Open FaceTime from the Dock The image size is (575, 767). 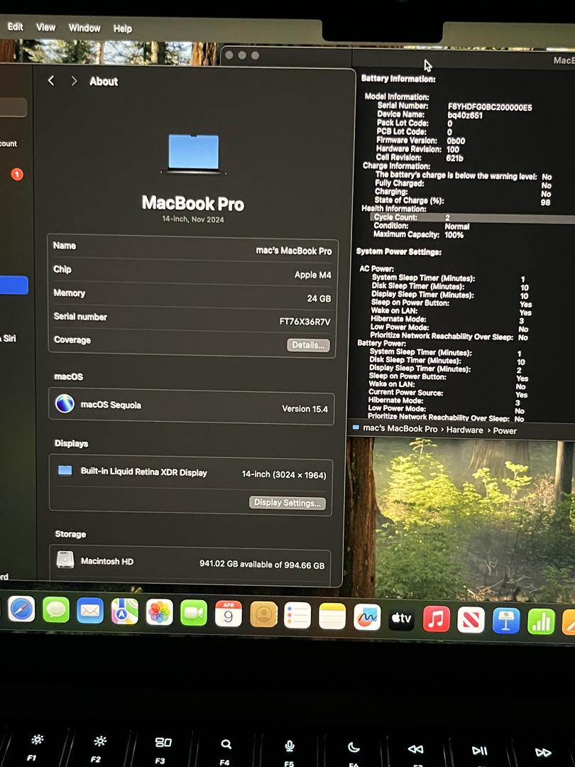pyautogui.click(x=194, y=613)
